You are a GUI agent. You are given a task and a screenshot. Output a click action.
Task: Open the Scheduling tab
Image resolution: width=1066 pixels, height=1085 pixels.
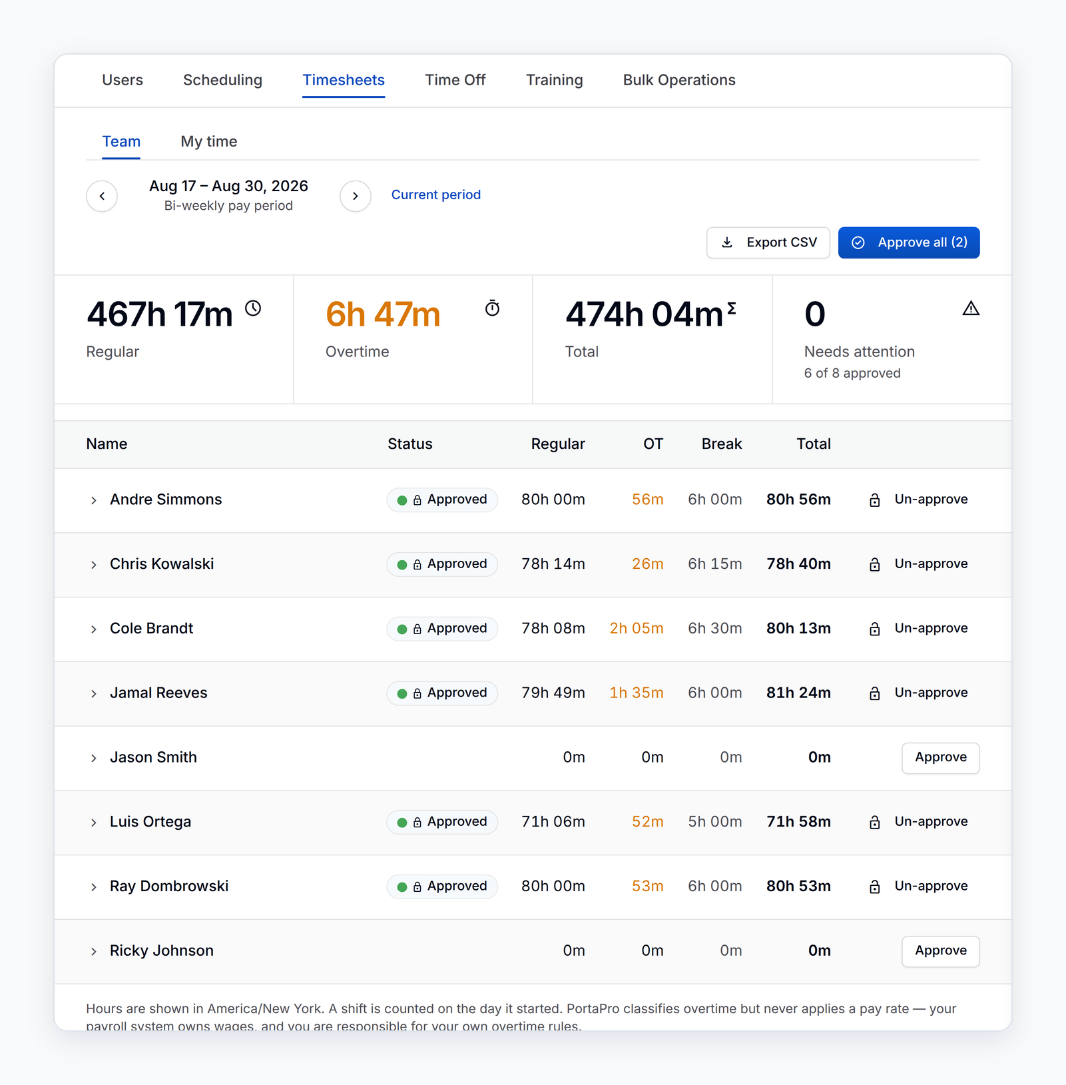pos(222,80)
